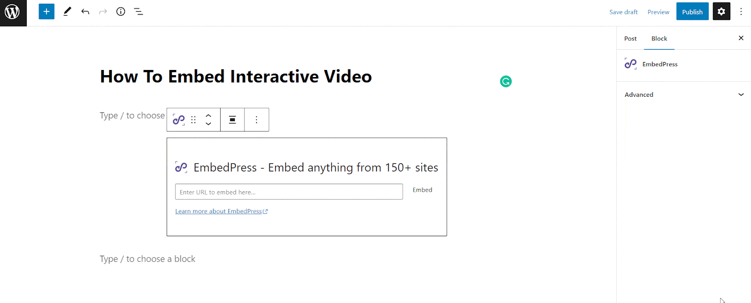Click the EmbedPress block heading text
This screenshot has width=751, height=303.
click(x=316, y=168)
